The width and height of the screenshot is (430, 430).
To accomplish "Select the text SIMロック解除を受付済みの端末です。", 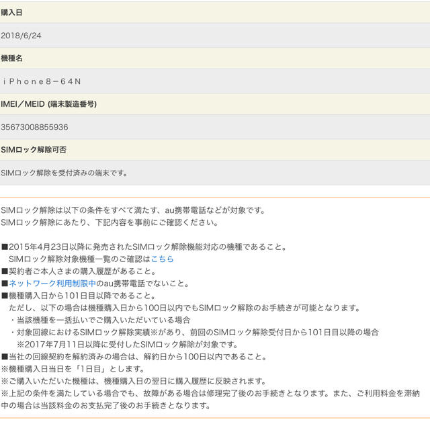I will (64, 173).
